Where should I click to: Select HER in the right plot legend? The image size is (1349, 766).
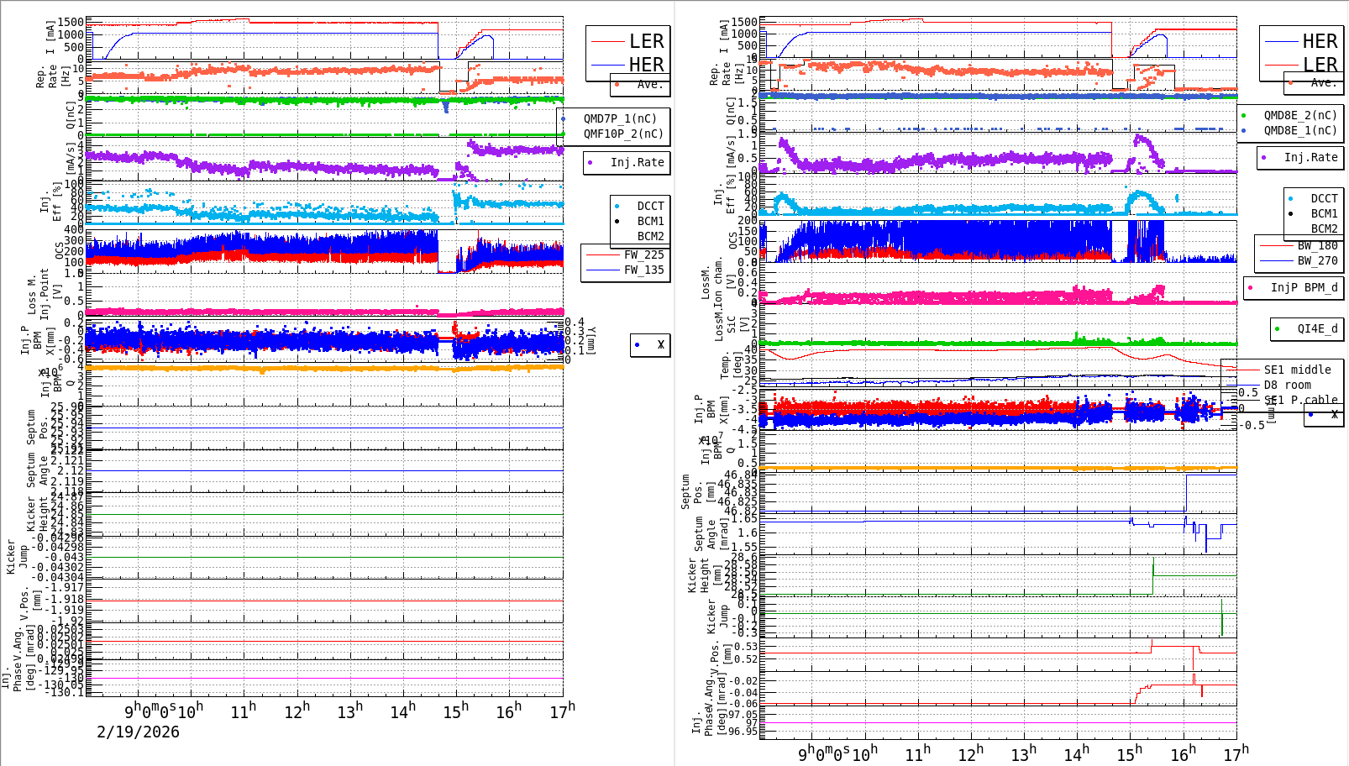coord(1320,41)
